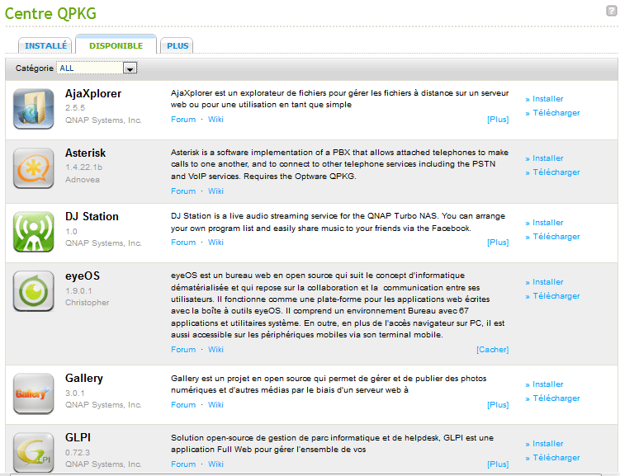620x476 pixels.
Task: Click Télécharger for Asterisk
Action: pyautogui.click(x=556, y=172)
